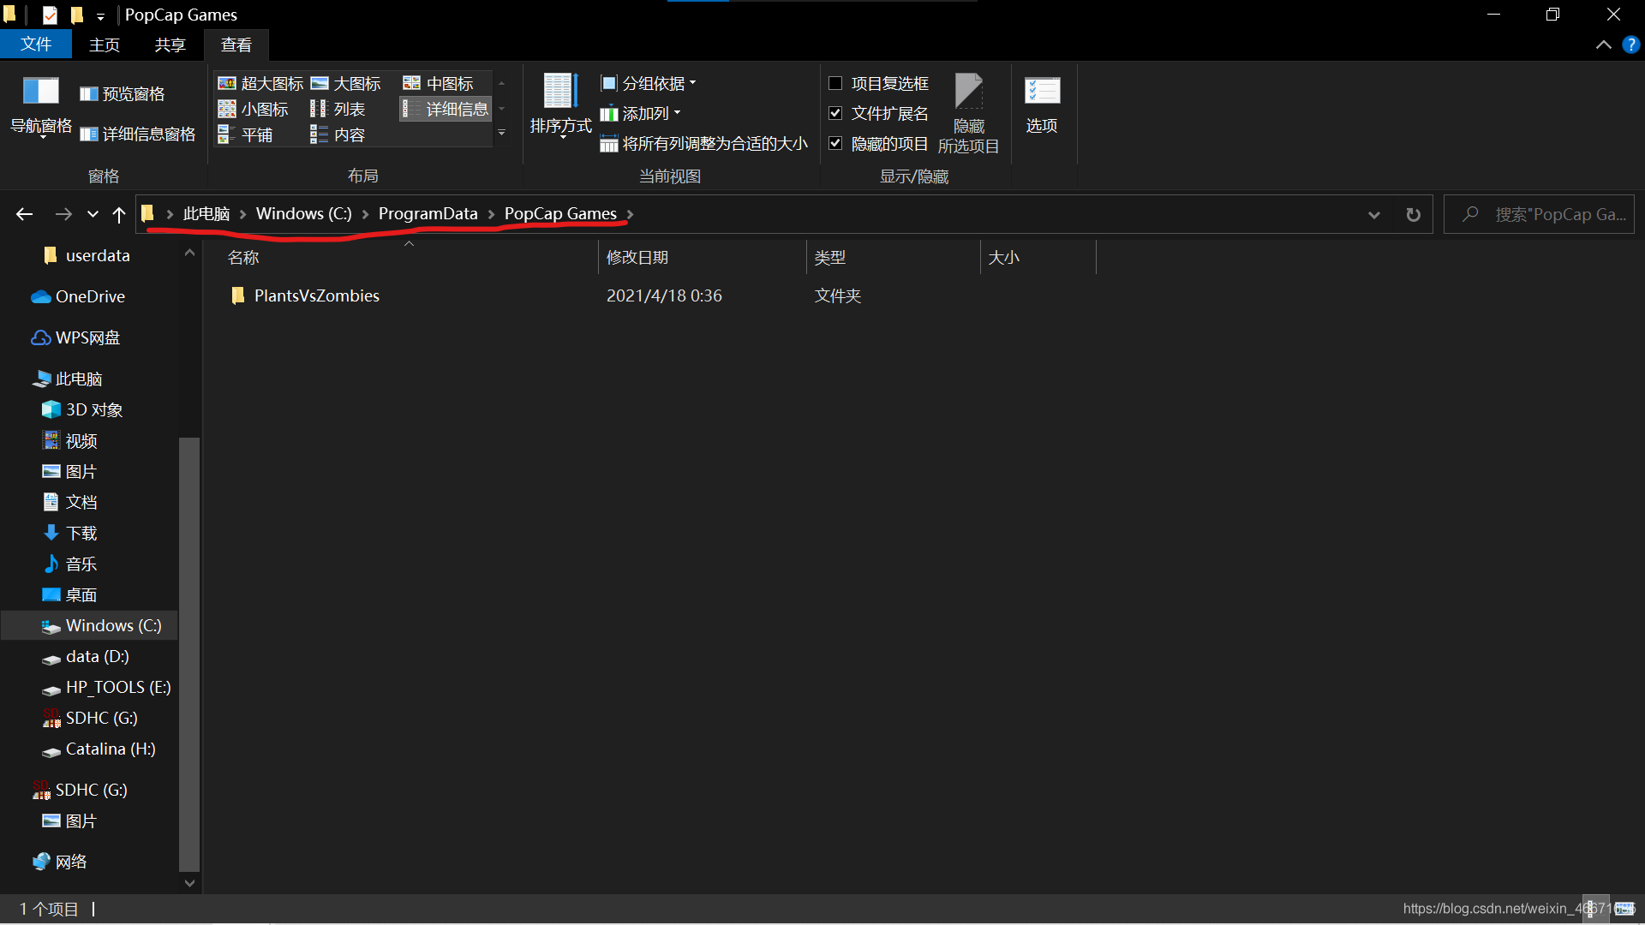Image resolution: width=1645 pixels, height=925 pixels.
Task: Select Details (详细信息) layout
Action: click(x=446, y=109)
